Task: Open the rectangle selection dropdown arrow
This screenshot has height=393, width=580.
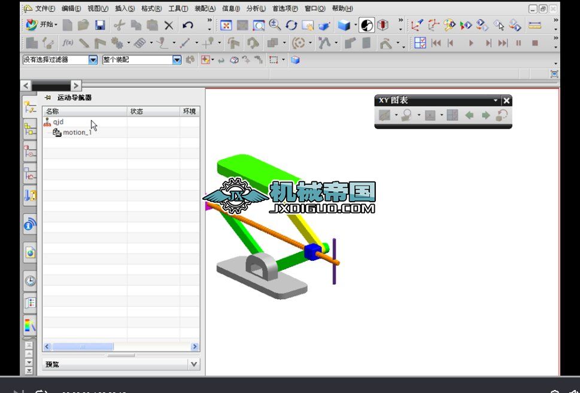Action: point(283,60)
